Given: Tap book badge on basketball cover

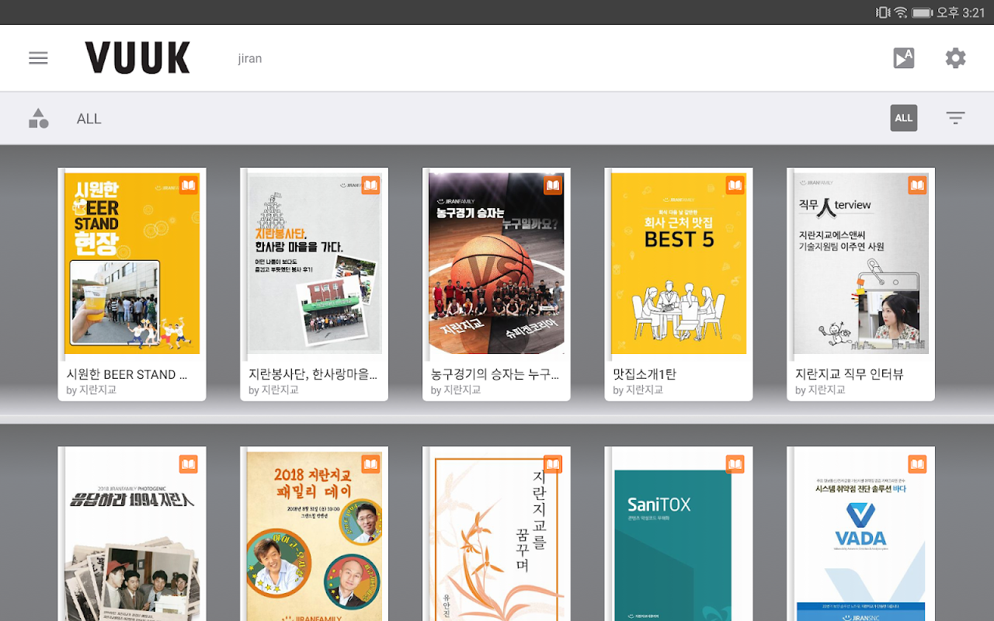Looking at the screenshot, I should 553,186.
